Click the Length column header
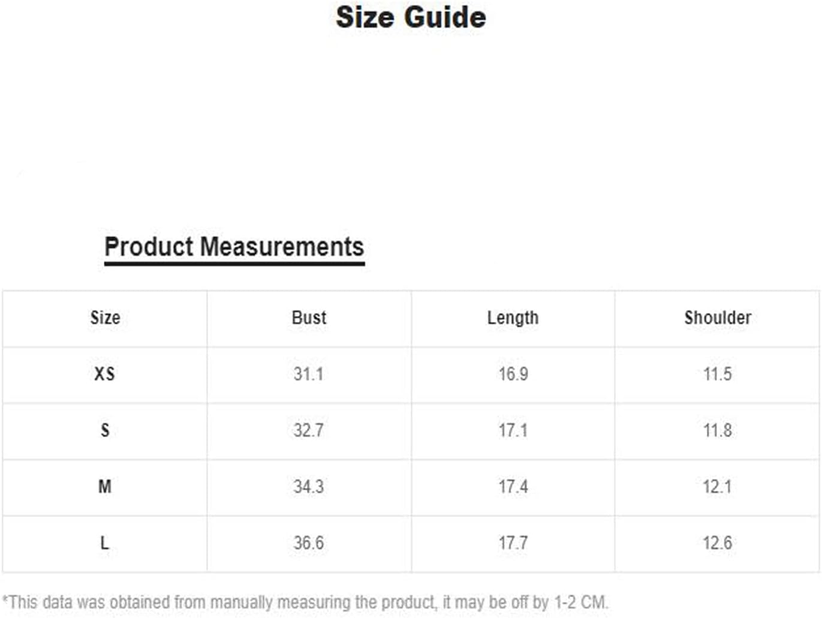This screenshot has width=822, height=618. pyautogui.click(x=513, y=318)
